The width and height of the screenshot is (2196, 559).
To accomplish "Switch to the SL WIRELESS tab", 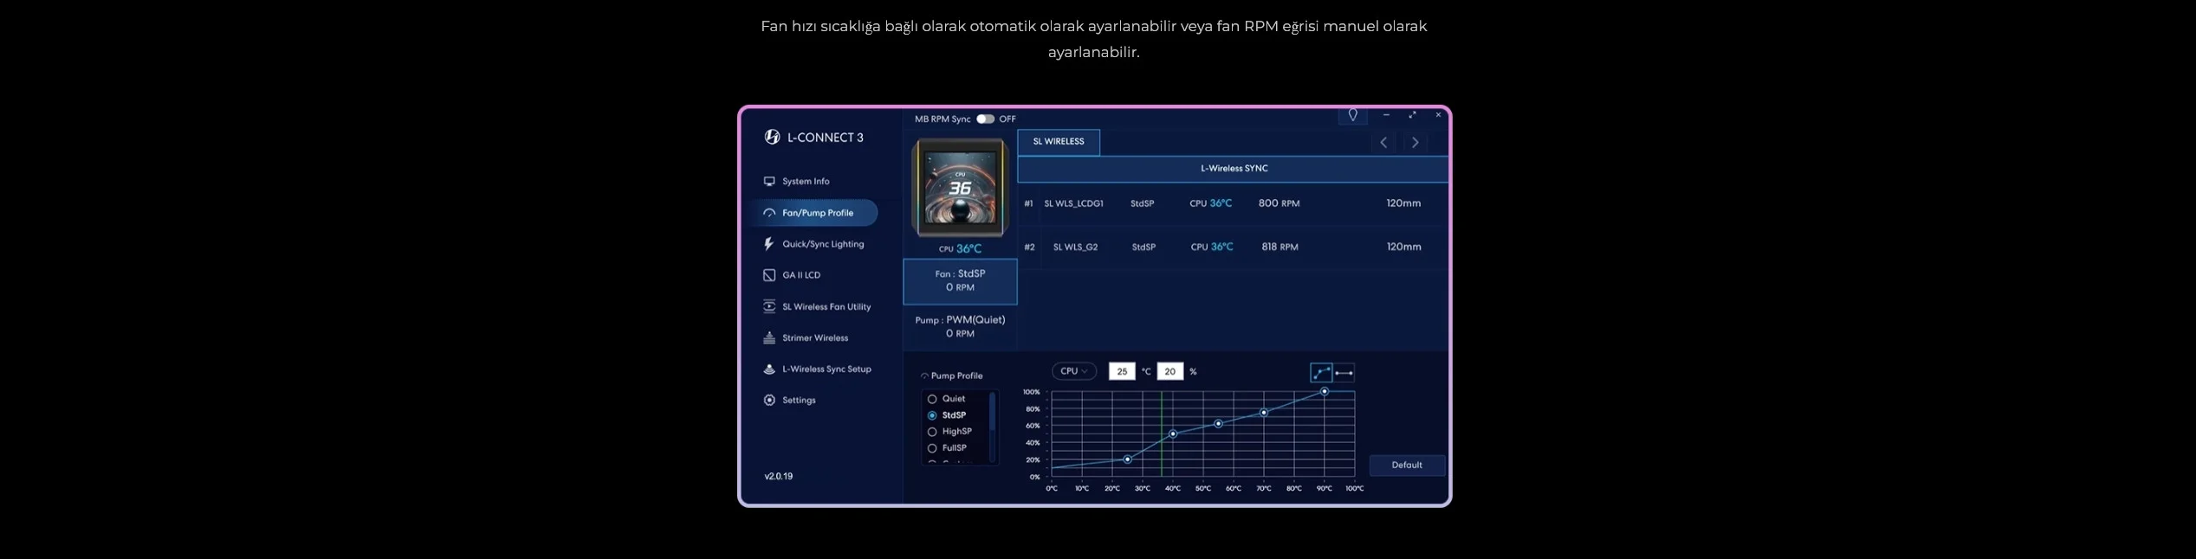I will coord(1058,142).
